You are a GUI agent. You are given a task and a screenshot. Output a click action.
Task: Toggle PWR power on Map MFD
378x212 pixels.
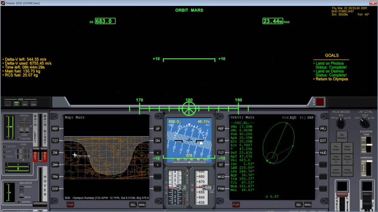click(x=70, y=205)
